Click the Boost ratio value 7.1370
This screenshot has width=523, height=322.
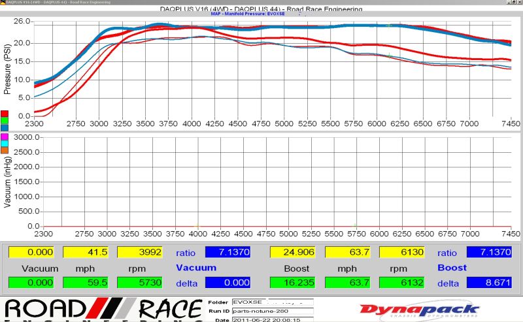coord(489,252)
